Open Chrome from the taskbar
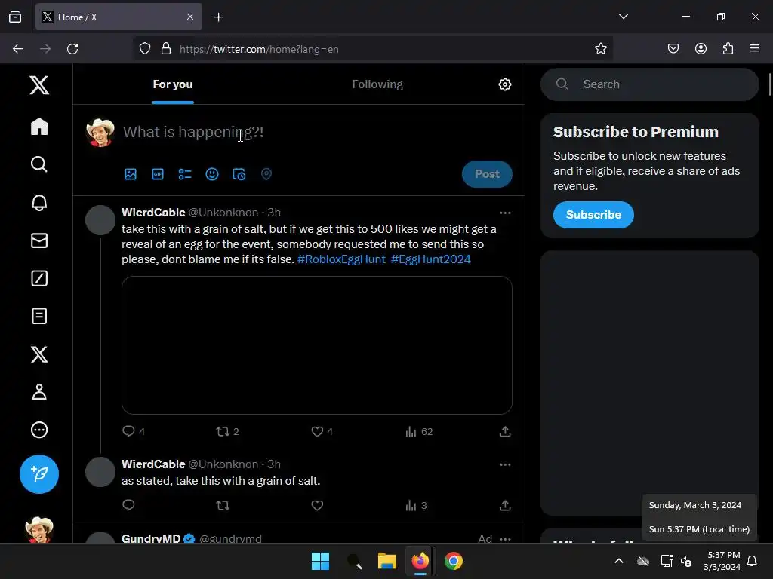 [454, 561]
